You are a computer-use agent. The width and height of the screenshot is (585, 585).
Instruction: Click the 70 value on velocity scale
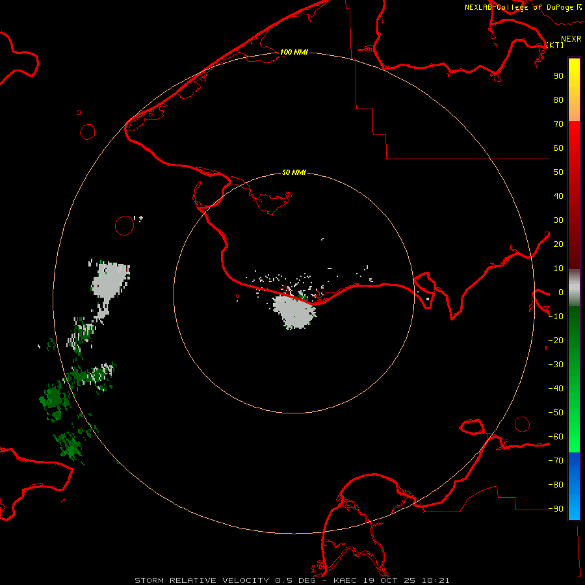point(558,124)
